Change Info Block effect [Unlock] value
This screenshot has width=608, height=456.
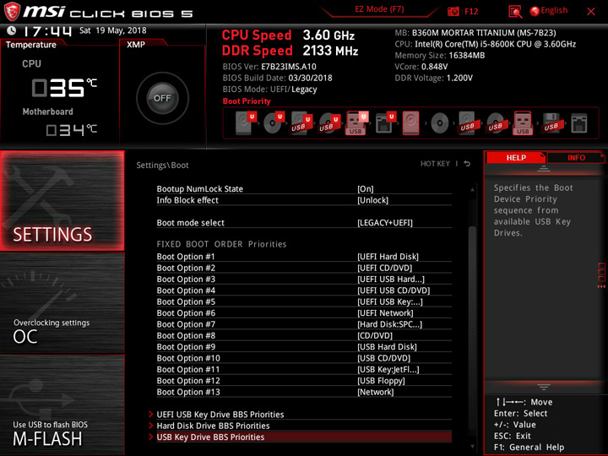tap(372, 200)
